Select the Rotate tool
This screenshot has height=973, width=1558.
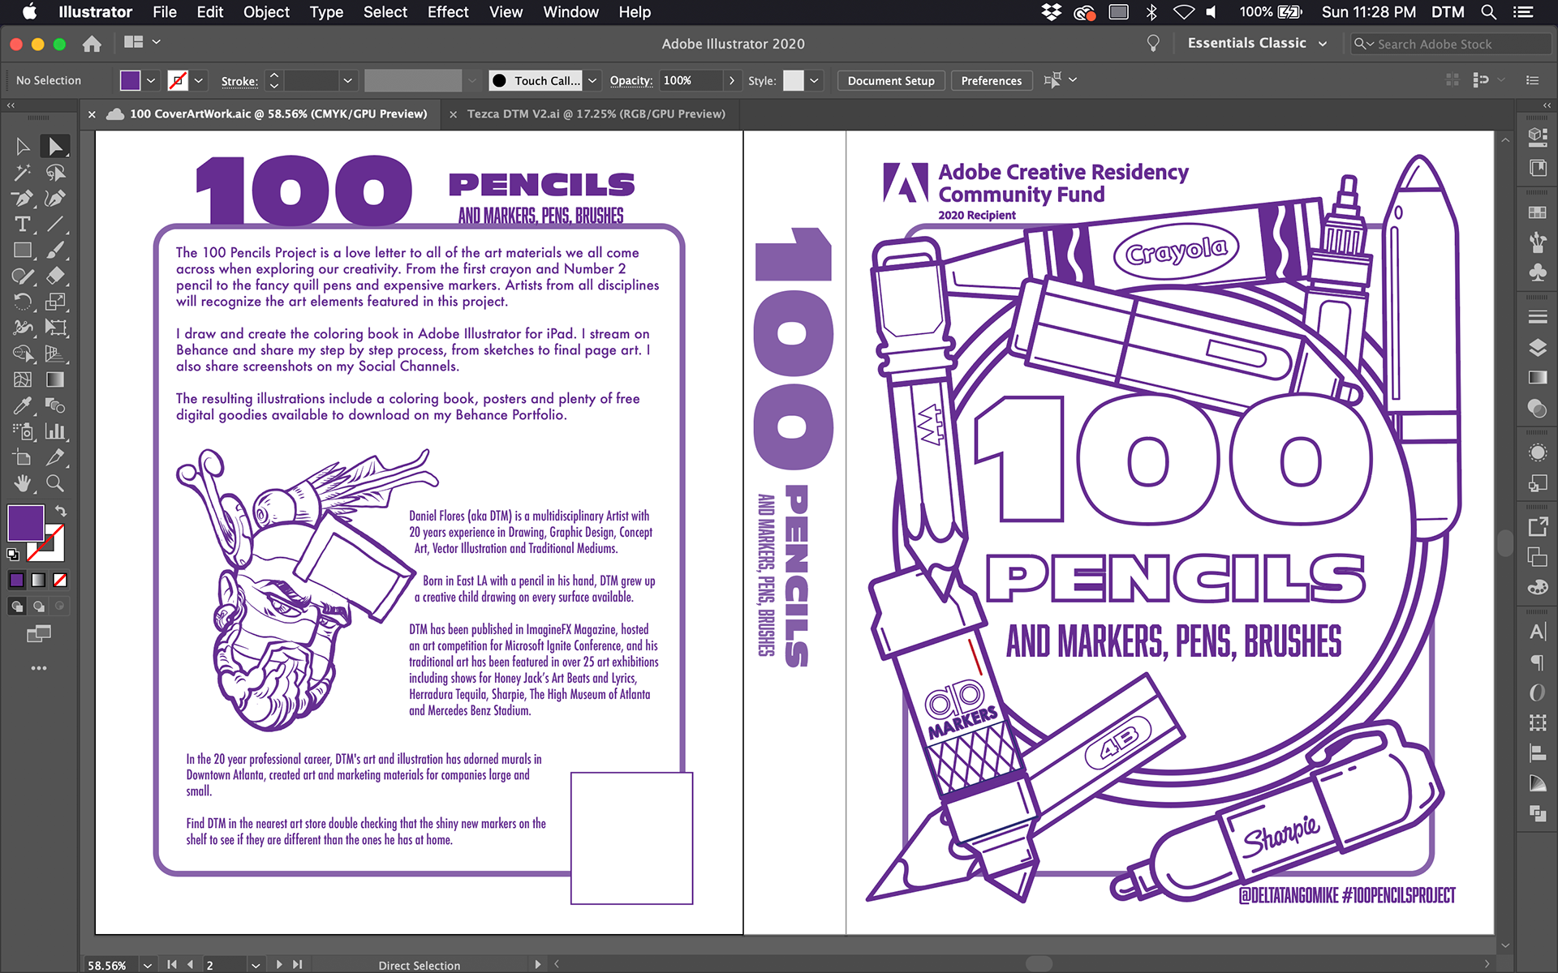click(x=23, y=302)
